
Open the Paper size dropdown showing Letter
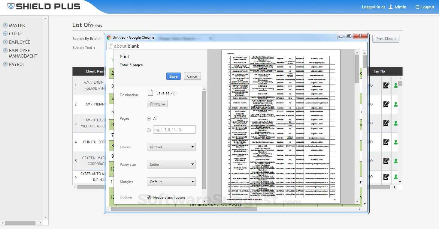click(x=171, y=164)
